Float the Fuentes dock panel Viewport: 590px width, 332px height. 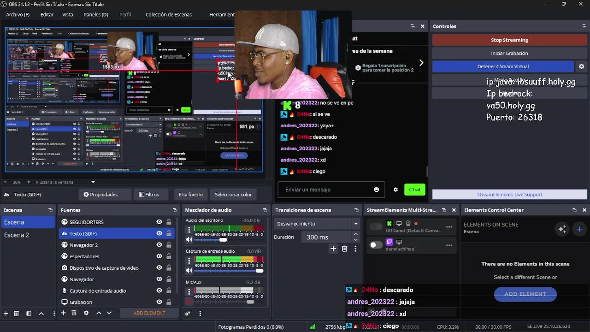(175, 210)
